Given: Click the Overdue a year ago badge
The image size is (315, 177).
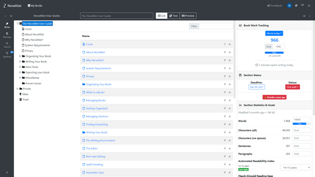Looking at the screenshot, I should (274, 97).
